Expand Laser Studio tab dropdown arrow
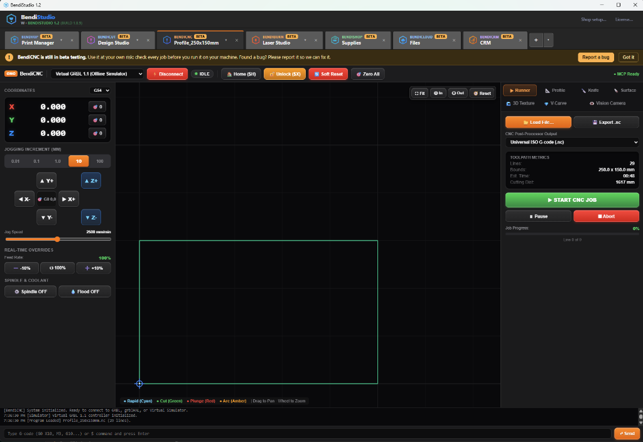Screen dimensions: 643x442 pyautogui.click(x=305, y=40)
